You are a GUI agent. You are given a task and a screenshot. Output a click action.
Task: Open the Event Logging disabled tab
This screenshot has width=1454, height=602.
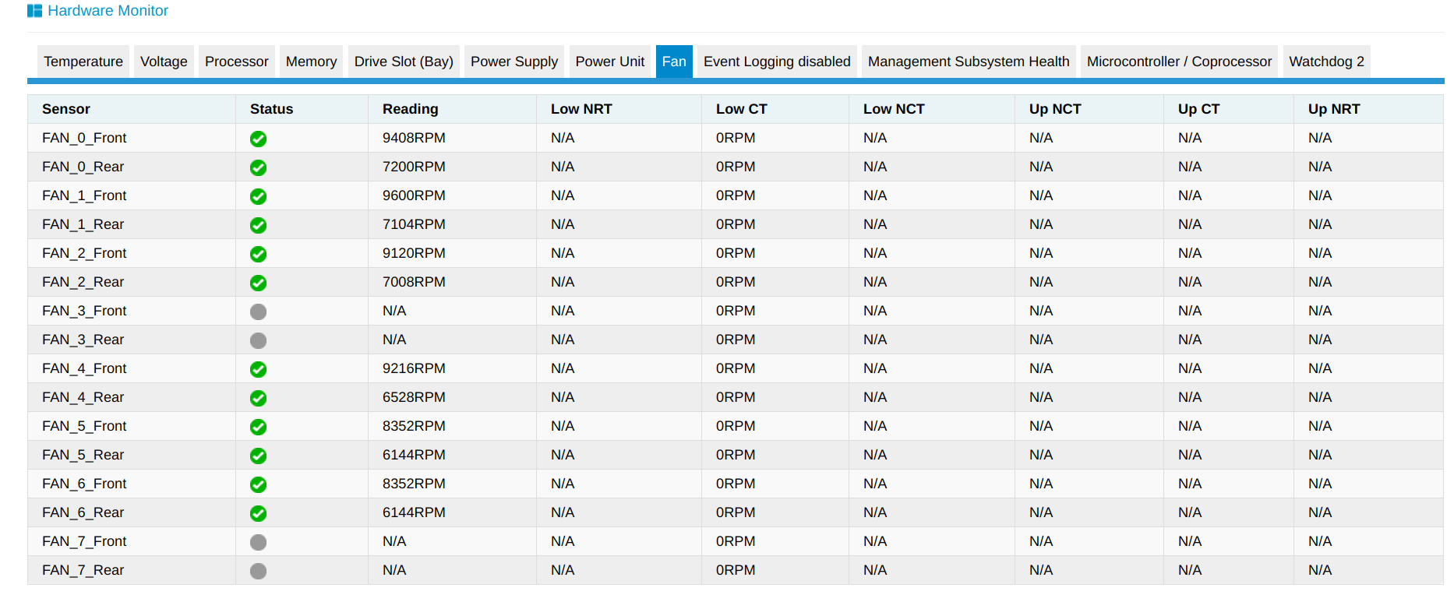[x=777, y=62]
